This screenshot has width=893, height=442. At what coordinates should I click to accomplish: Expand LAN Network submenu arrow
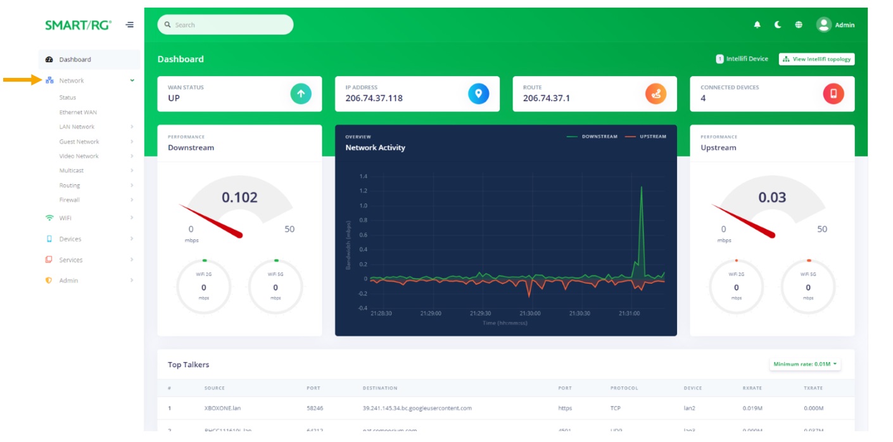point(132,127)
